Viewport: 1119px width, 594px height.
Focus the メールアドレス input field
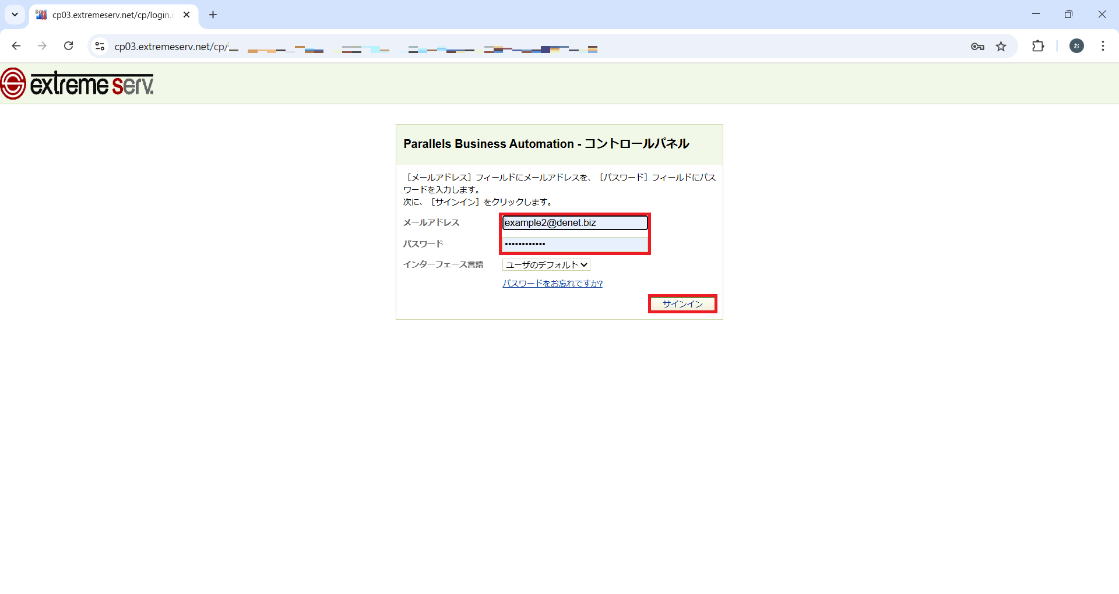coord(575,222)
